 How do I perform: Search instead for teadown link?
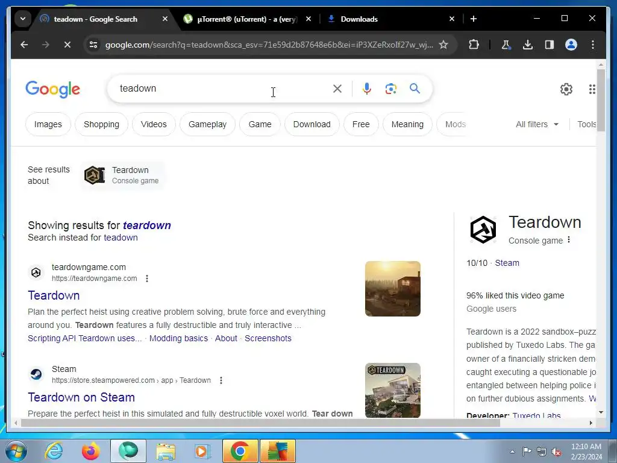coord(121,238)
